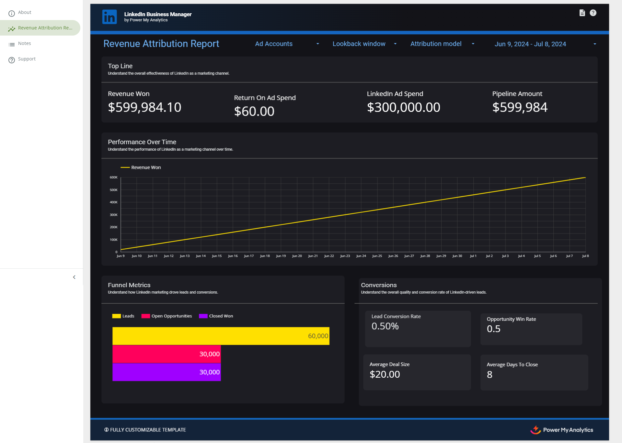The height and width of the screenshot is (443, 622).
Task: Toggle the Closed Won legend entry
Action: click(x=216, y=316)
